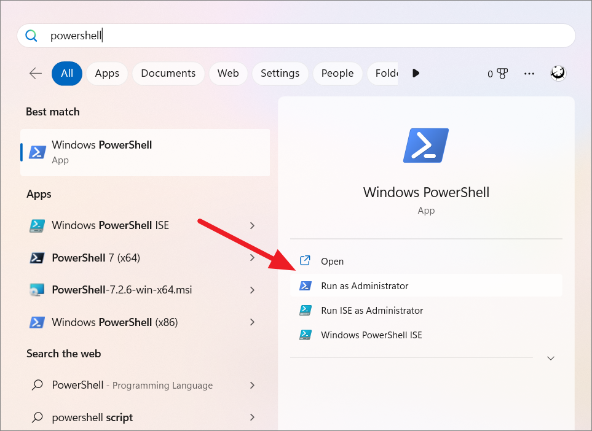Click the back arrow in search

tap(35, 72)
